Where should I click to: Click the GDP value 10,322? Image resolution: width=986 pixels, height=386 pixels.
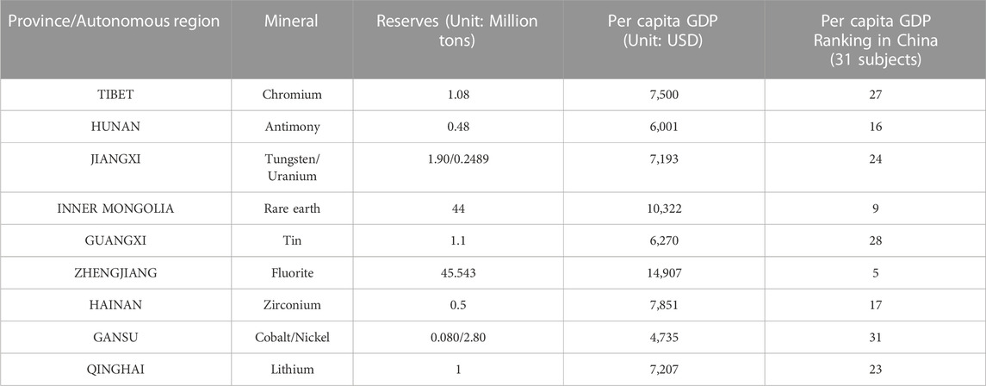[x=663, y=209]
